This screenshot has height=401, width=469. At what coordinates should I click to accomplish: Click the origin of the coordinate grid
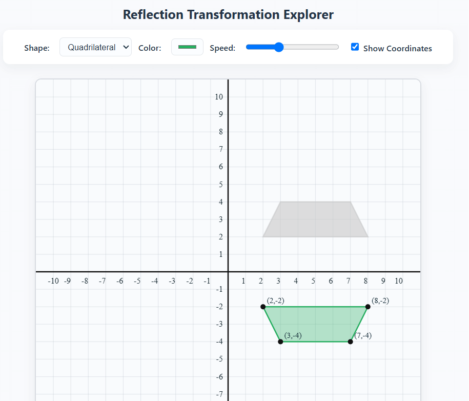point(228,272)
